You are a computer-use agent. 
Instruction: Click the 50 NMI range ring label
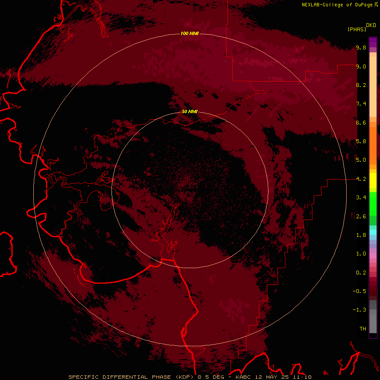[x=190, y=111]
